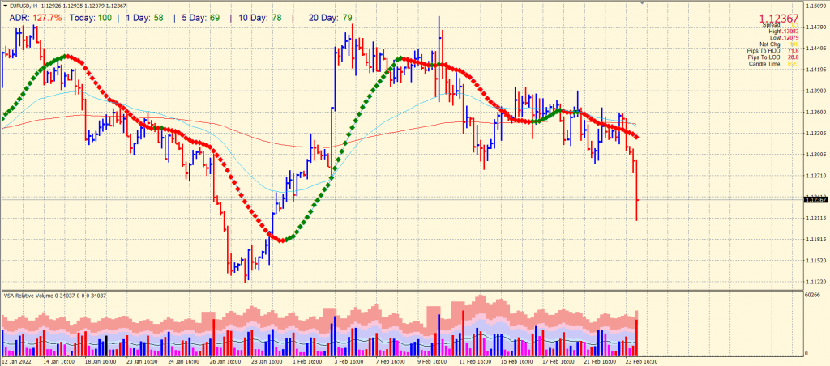Click the High 1.13083 line
Image resolution: width=830 pixels, height=366 pixels.
(x=784, y=32)
